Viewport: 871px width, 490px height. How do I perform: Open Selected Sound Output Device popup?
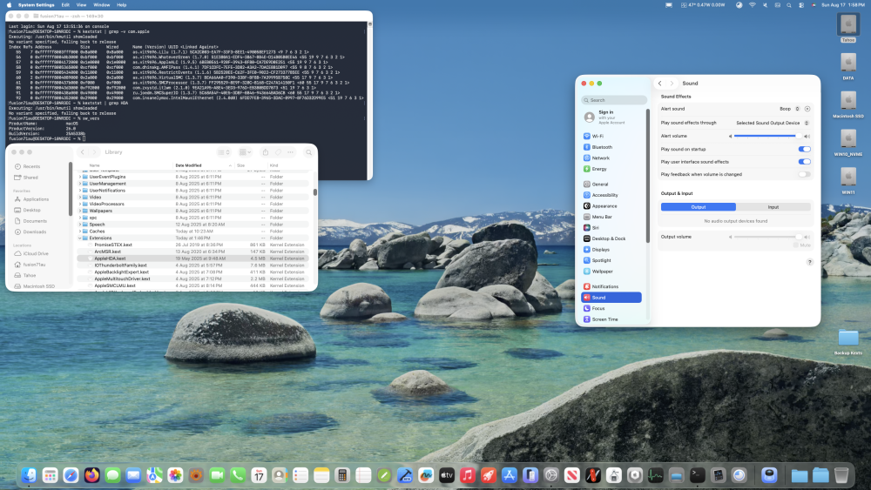point(772,123)
